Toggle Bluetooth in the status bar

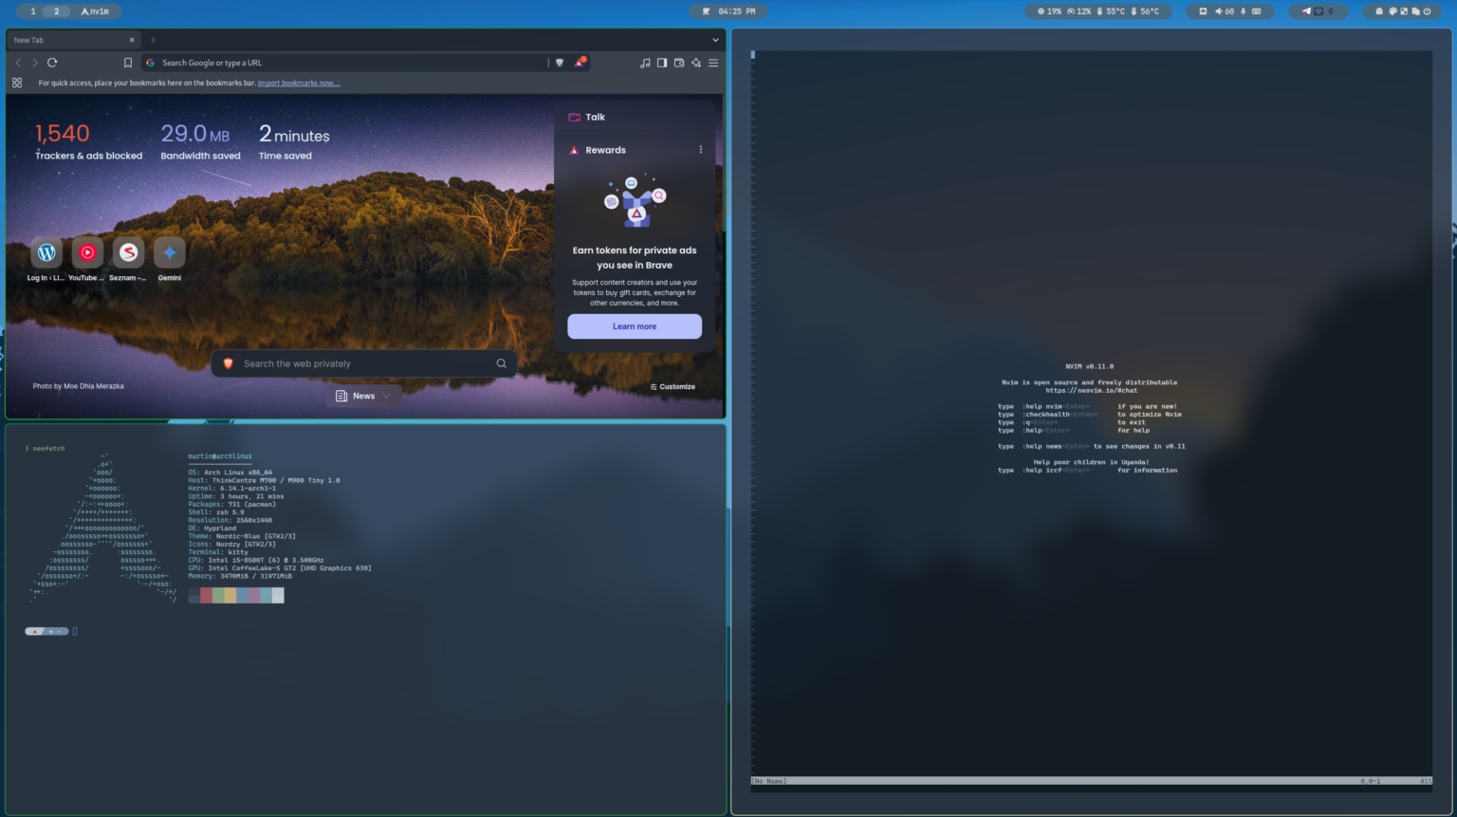[1332, 10]
